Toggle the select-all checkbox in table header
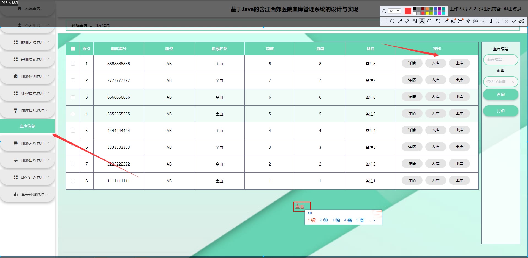 pyautogui.click(x=73, y=49)
